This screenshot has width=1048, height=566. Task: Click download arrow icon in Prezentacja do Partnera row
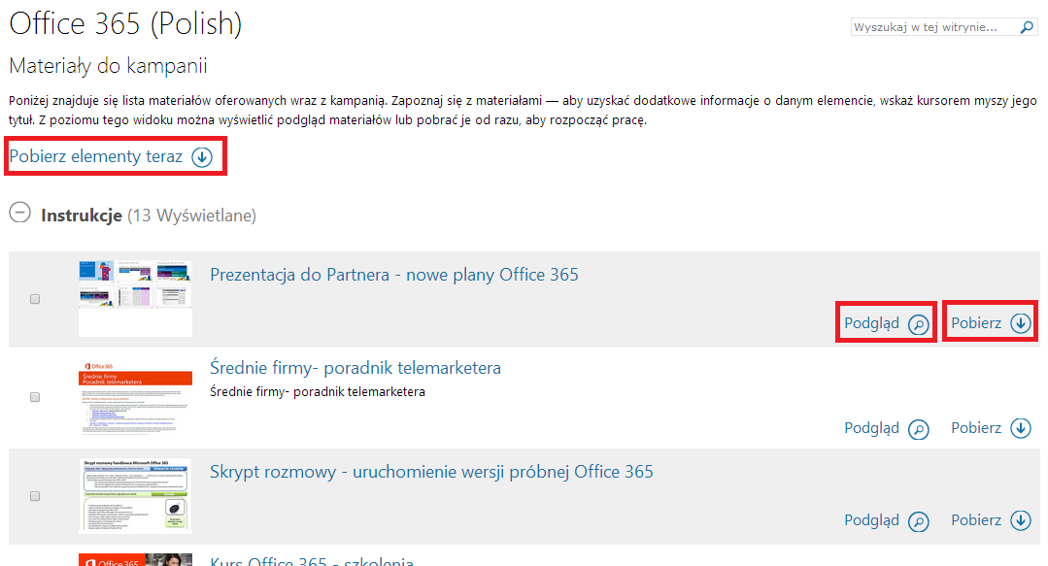(1021, 323)
